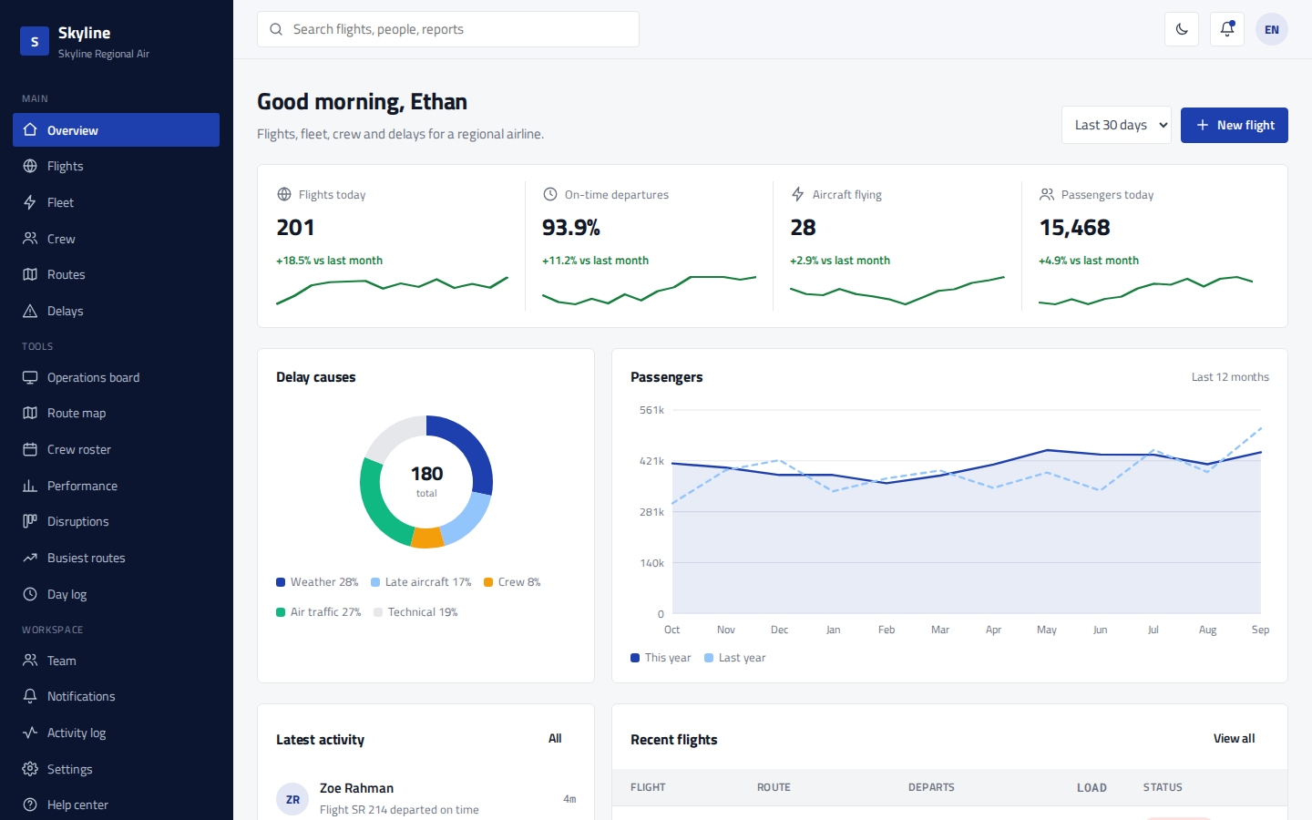Image resolution: width=1312 pixels, height=820 pixels.
Task: Open Activity log in Workspace
Action: (116, 733)
